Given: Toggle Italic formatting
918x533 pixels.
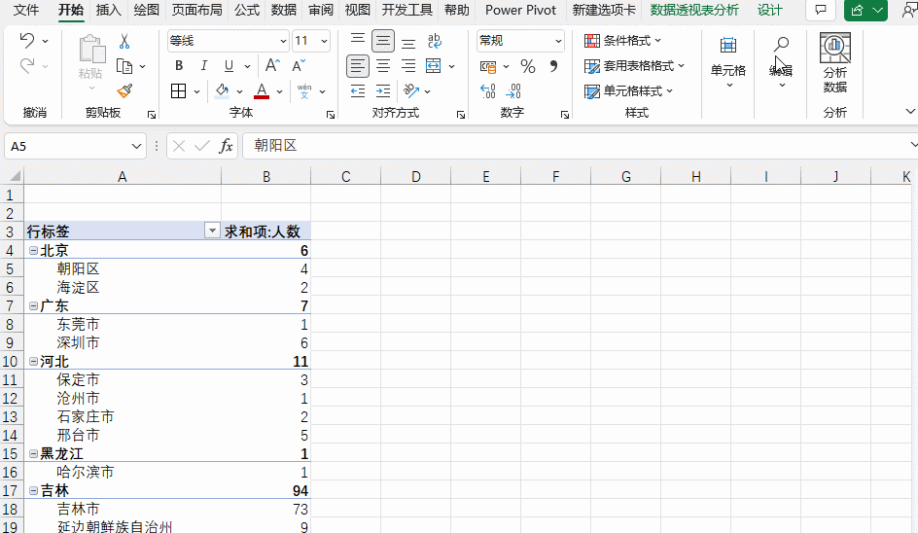Looking at the screenshot, I should click(x=204, y=66).
